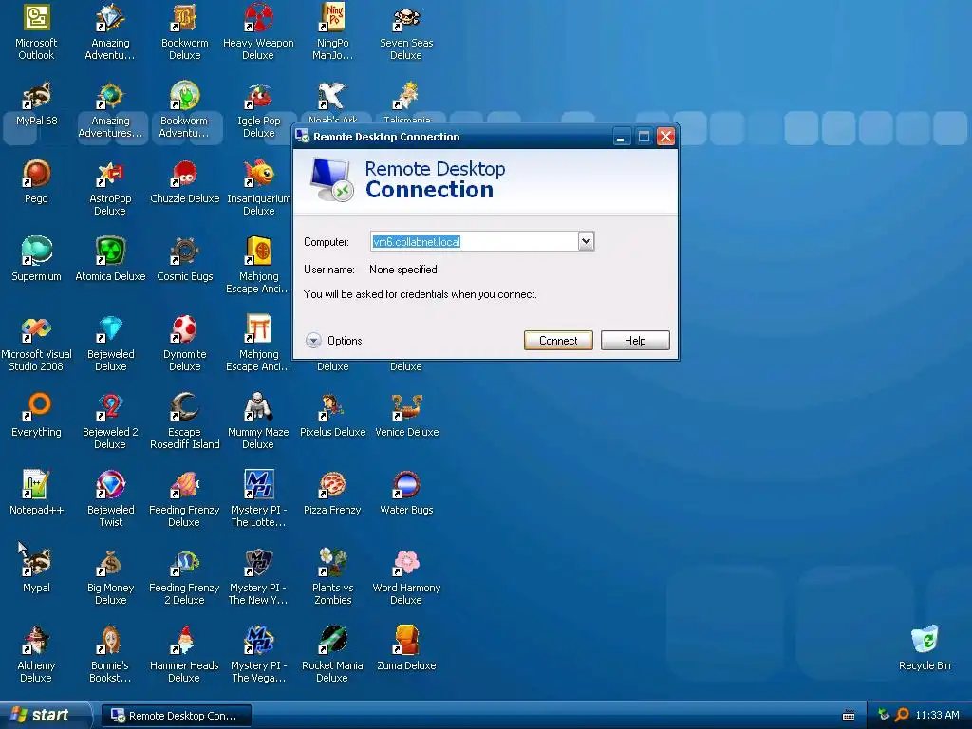Select the Bejeweled Twist icon

pyautogui.click(x=110, y=485)
